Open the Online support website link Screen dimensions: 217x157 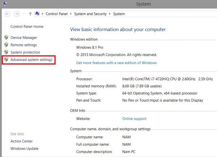134,119
